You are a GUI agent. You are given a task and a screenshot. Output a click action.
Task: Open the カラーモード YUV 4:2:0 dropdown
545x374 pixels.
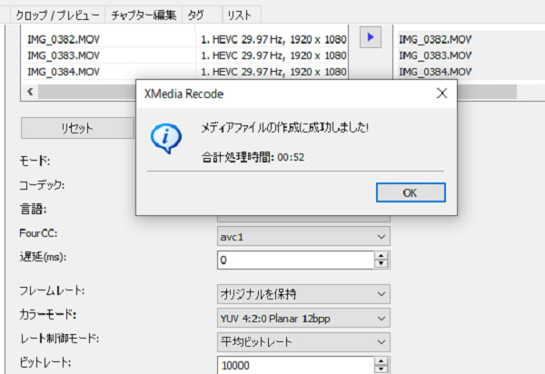pos(303,318)
